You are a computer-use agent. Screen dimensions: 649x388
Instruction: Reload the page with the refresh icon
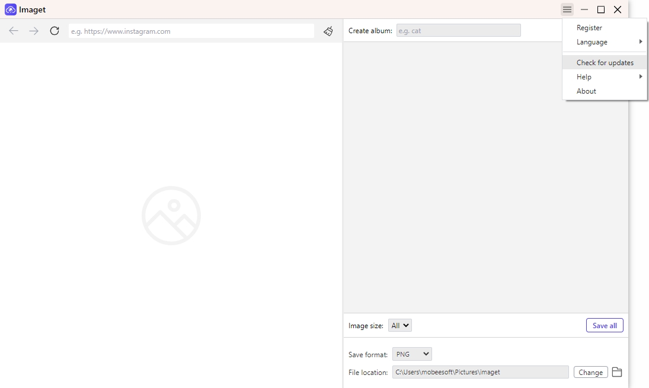pos(55,31)
